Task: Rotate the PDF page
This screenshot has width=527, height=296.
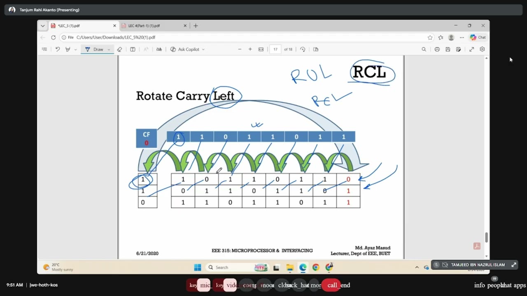Action: [303, 49]
